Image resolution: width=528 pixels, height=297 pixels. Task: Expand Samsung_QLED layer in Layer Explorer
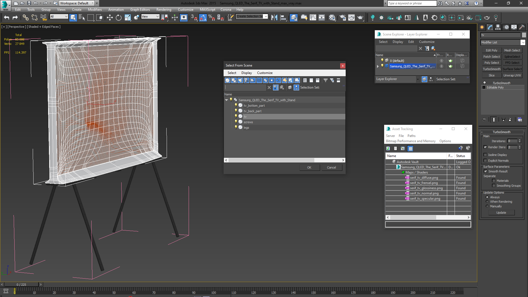378,66
